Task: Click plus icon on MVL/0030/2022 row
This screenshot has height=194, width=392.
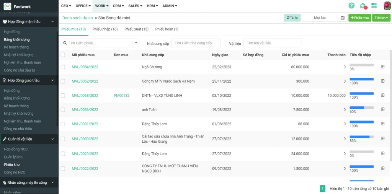Action: point(382,139)
